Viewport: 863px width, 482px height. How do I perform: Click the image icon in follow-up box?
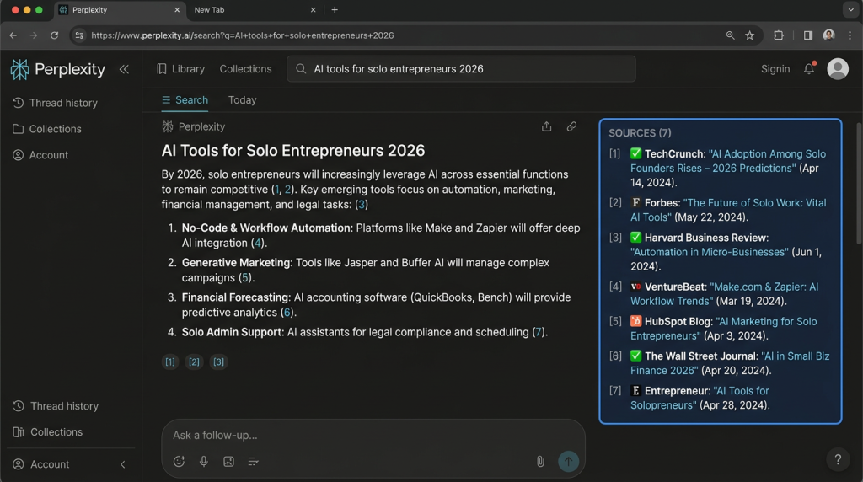(x=228, y=461)
